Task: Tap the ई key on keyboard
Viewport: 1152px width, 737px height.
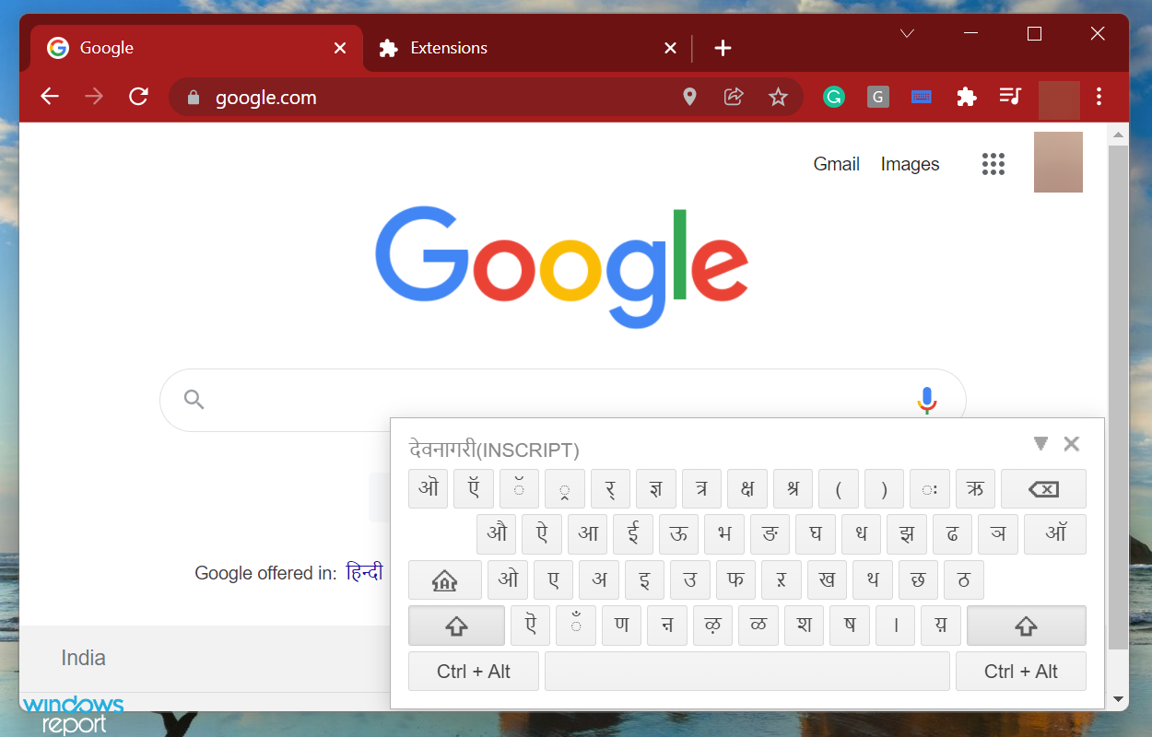Action: 633,534
